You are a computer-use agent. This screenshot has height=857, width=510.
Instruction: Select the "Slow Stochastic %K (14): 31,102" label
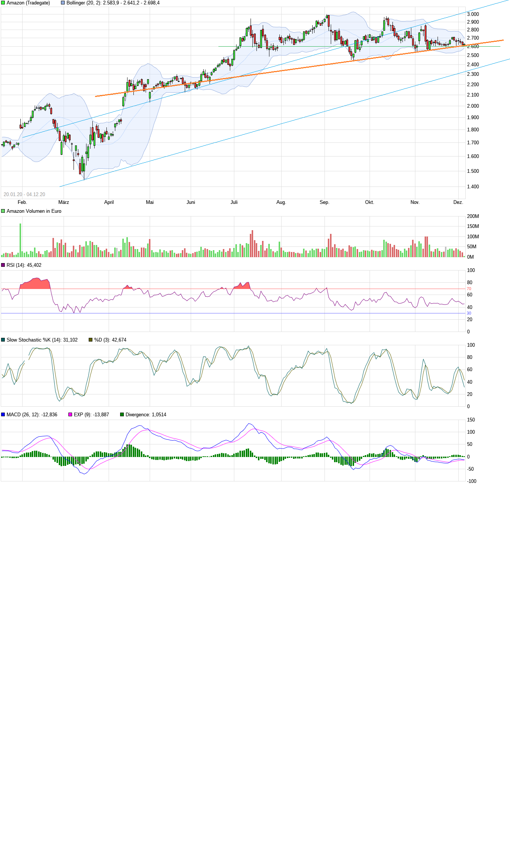click(x=42, y=340)
